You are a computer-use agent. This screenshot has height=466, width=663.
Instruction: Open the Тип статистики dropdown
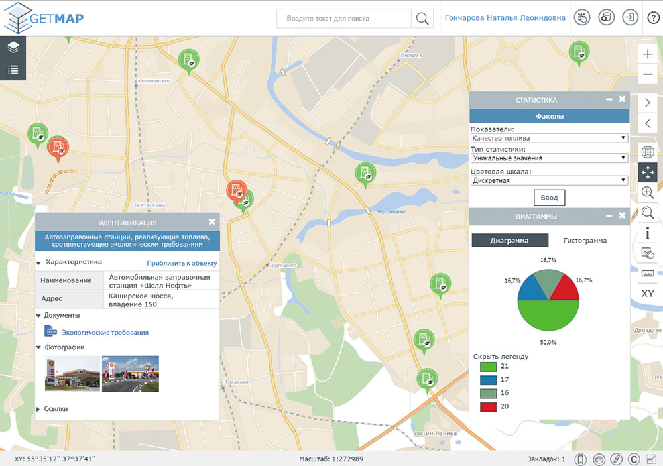click(x=549, y=158)
